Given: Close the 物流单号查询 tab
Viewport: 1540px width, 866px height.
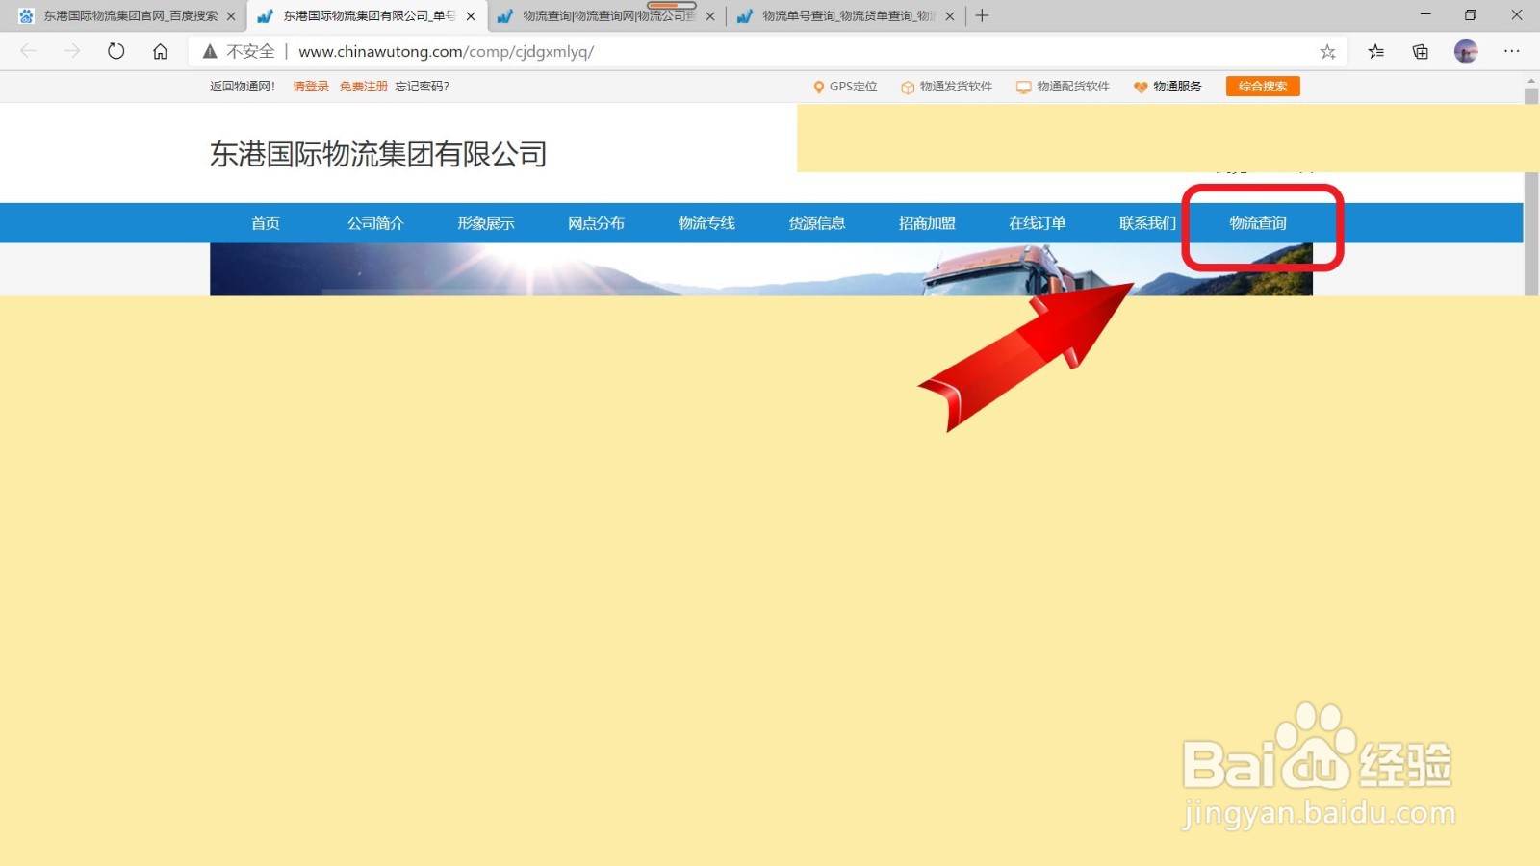Looking at the screenshot, I should [x=950, y=16].
